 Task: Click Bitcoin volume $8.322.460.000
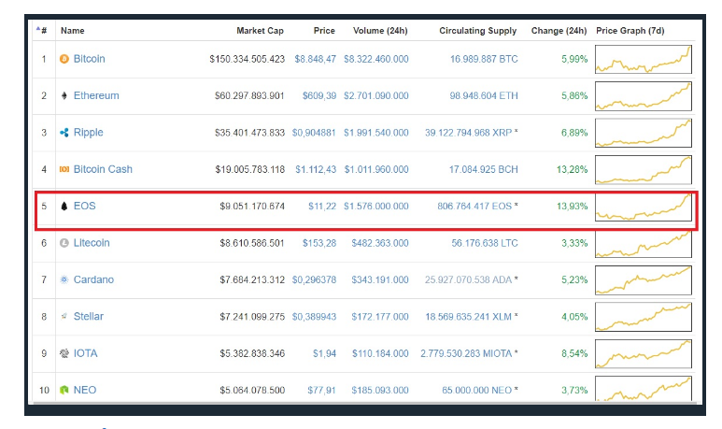click(x=376, y=59)
